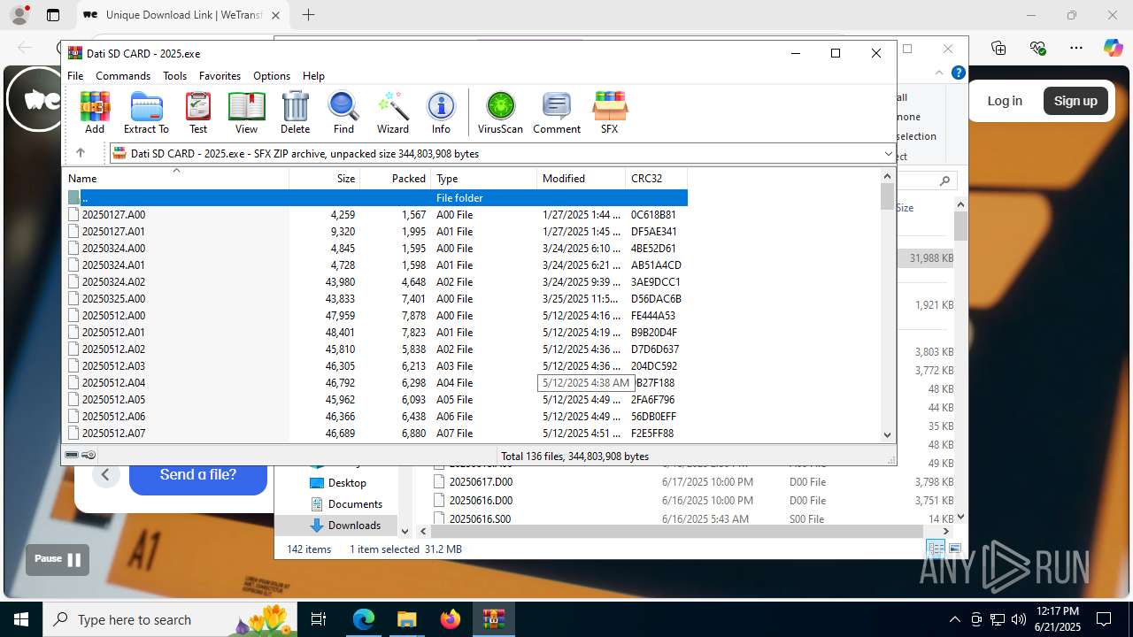Open File Explorer from the taskbar
1133x637 pixels.
[x=406, y=619]
